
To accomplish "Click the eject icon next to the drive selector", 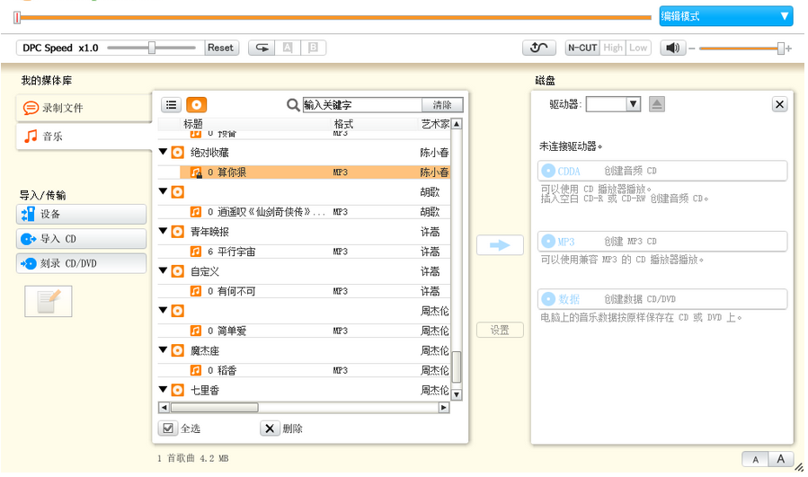I will (x=657, y=104).
